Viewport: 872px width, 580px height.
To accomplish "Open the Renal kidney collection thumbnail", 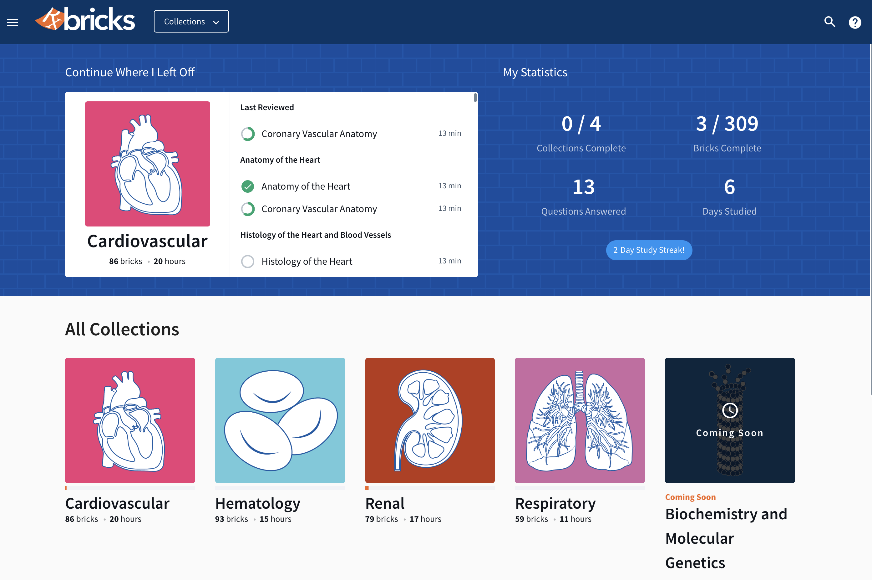I will click(x=430, y=420).
